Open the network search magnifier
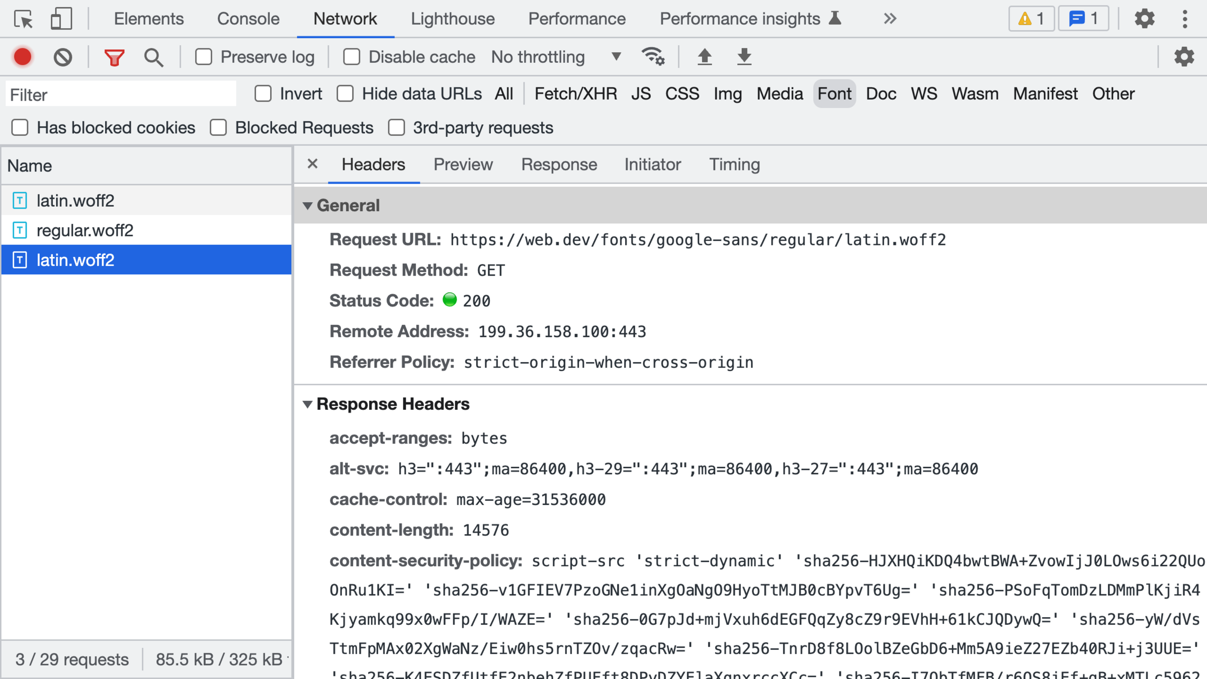 tap(153, 57)
